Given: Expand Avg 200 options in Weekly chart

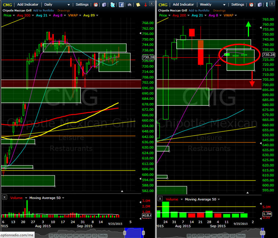Looking at the screenshot, I should (188, 15).
